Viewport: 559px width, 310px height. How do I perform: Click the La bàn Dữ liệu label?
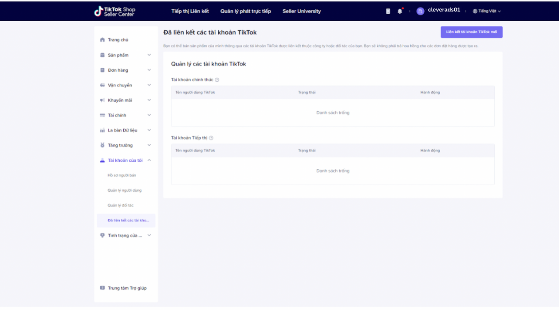click(x=122, y=130)
